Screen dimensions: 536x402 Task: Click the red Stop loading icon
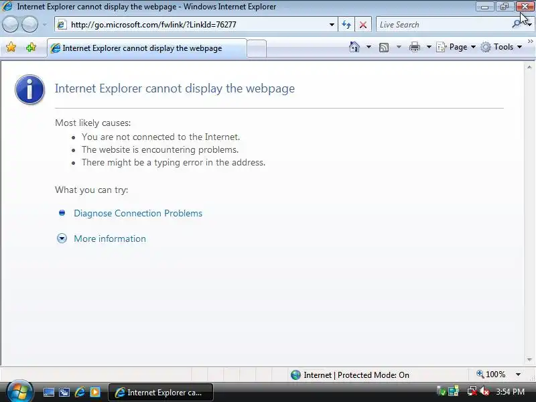coord(363,25)
